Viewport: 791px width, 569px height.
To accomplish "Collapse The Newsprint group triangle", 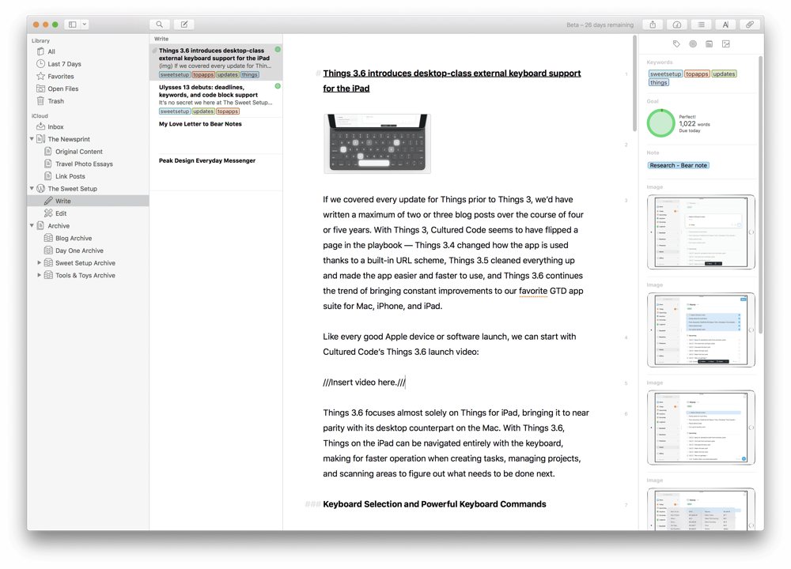I will (32, 138).
